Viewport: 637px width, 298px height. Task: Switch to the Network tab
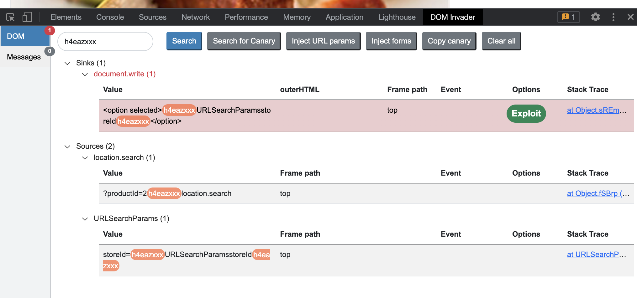pos(195,17)
